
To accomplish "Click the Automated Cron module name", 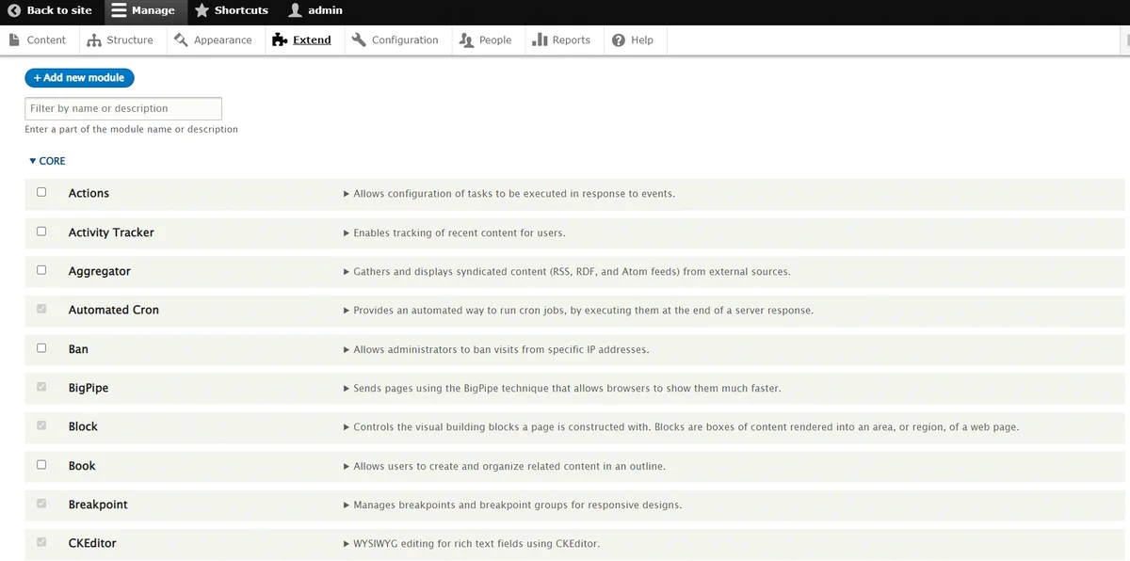I will point(114,310).
